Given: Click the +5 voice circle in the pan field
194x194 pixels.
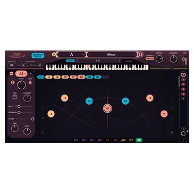Looking at the screenshot, I should tap(150, 98).
